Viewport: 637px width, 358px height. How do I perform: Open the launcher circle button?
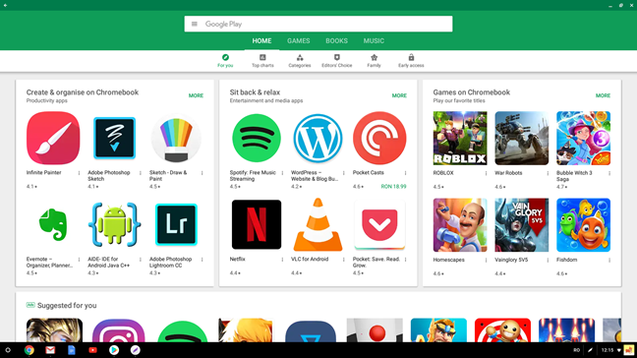click(8, 350)
